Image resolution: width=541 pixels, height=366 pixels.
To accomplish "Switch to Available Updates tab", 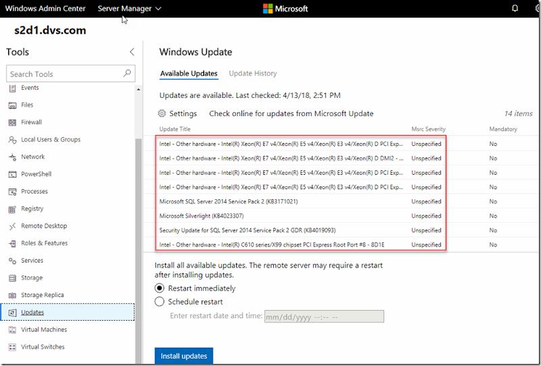I will [189, 74].
